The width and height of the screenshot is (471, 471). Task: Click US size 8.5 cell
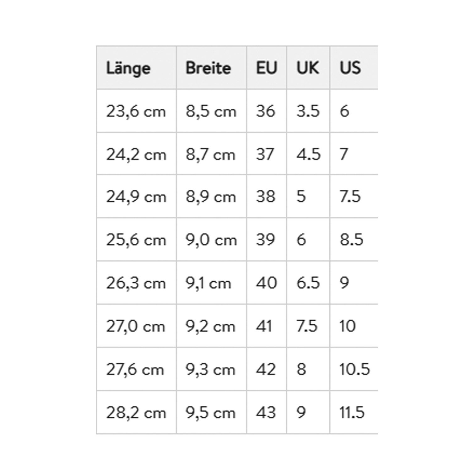point(351,240)
